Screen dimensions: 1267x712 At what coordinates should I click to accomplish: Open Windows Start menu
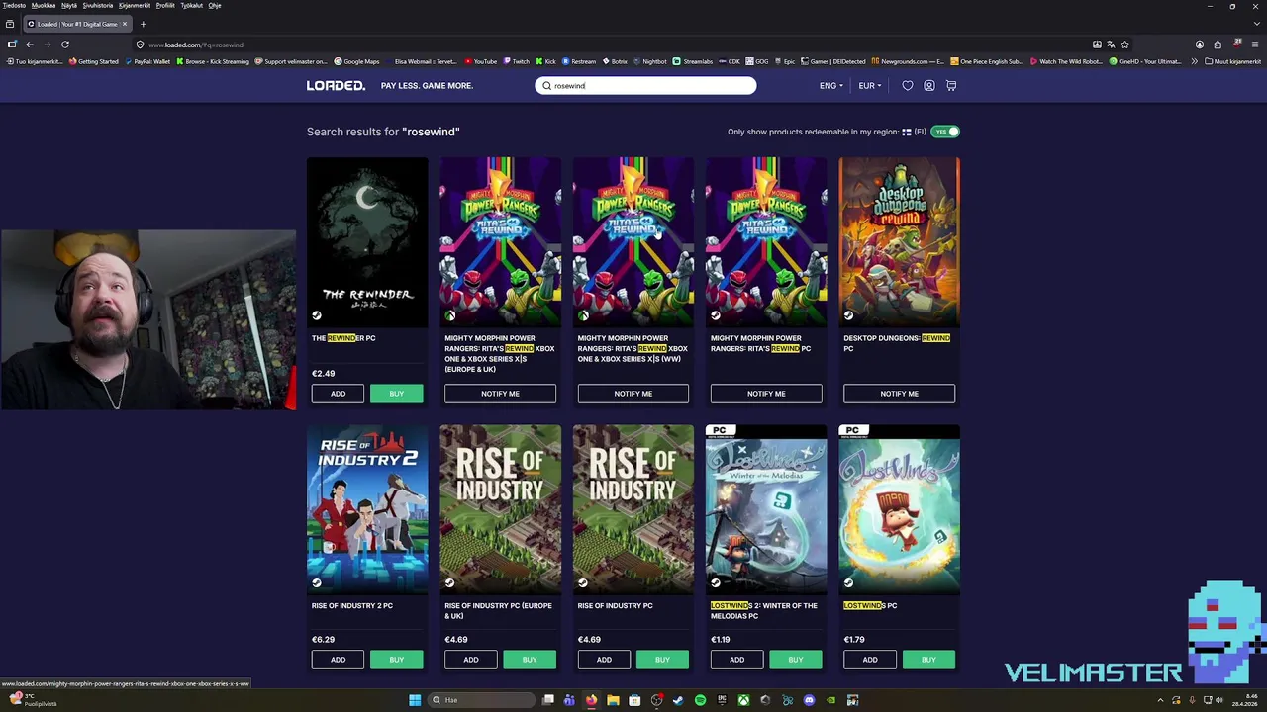(x=415, y=700)
